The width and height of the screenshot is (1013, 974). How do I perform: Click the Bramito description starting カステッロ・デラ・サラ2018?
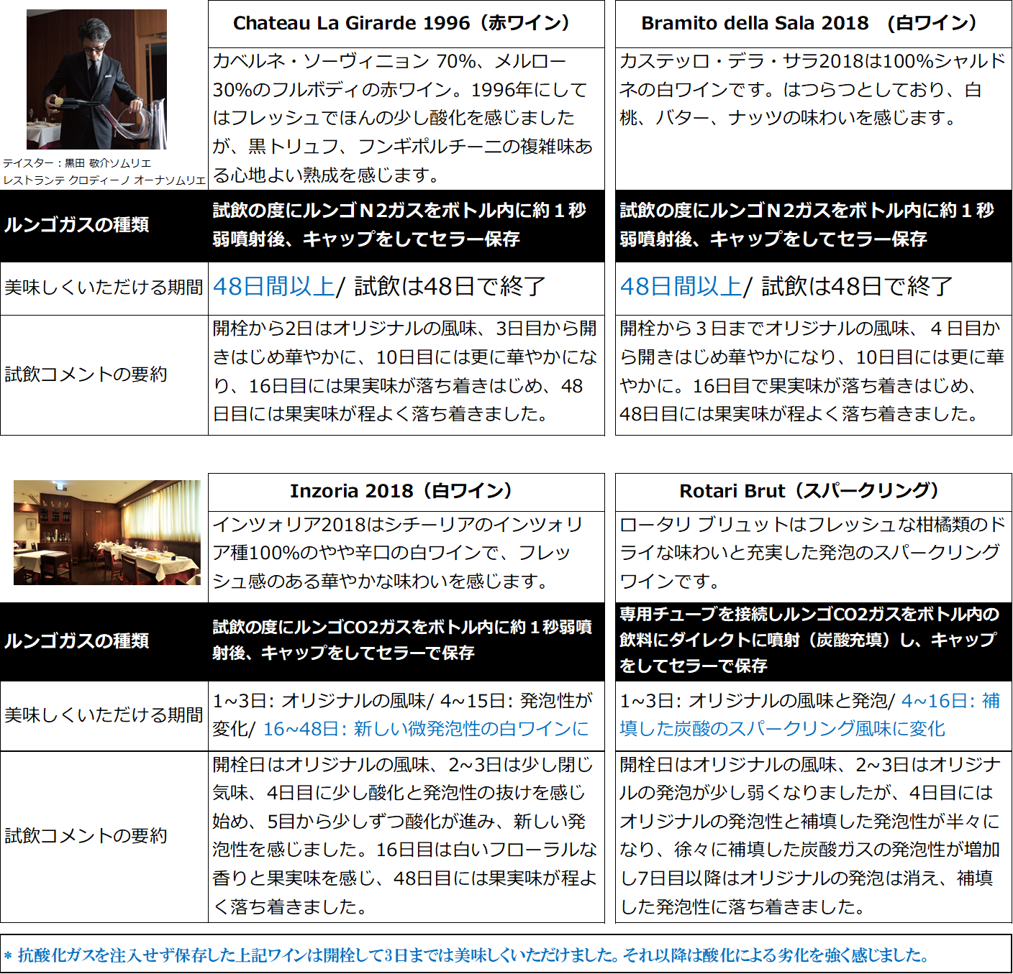click(812, 89)
